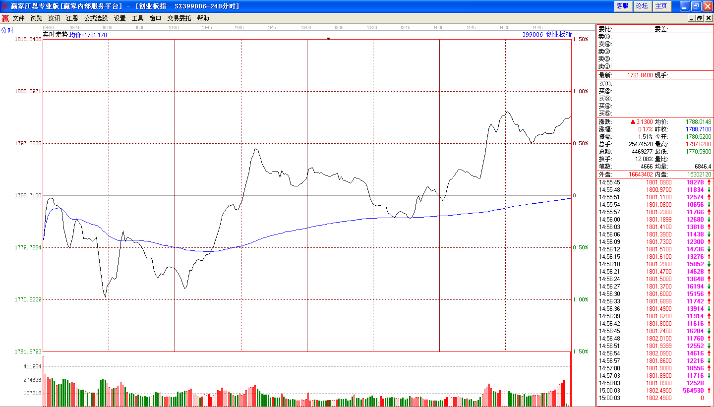This screenshot has width=714, height=407.
Task: Click the 最高 value 1797.6200
Action: click(699, 144)
